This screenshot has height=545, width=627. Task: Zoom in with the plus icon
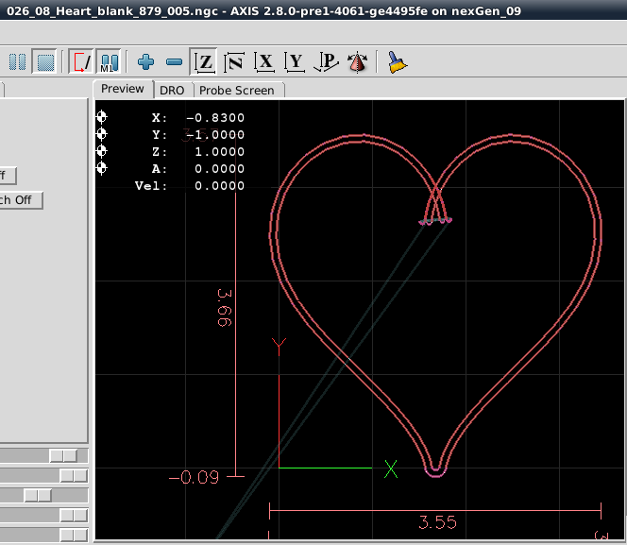click(x=145, y=62)
